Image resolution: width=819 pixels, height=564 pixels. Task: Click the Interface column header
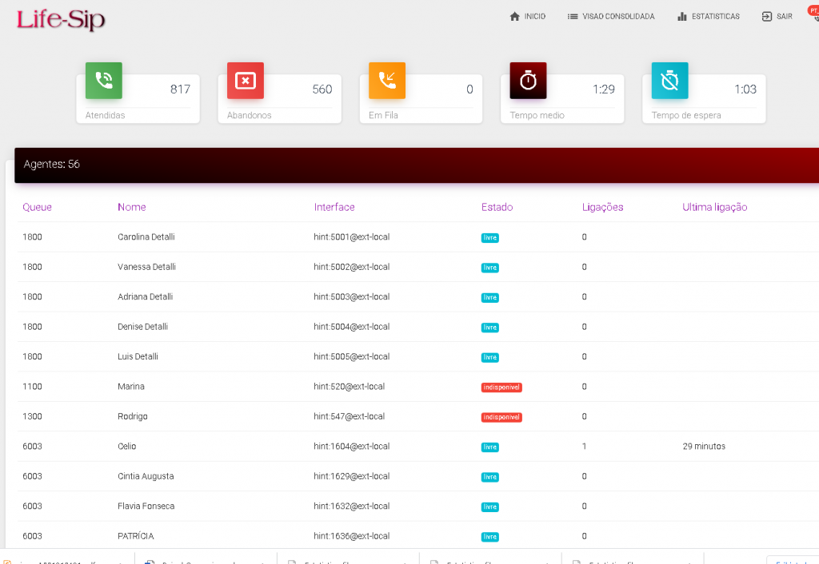(334, 207)
